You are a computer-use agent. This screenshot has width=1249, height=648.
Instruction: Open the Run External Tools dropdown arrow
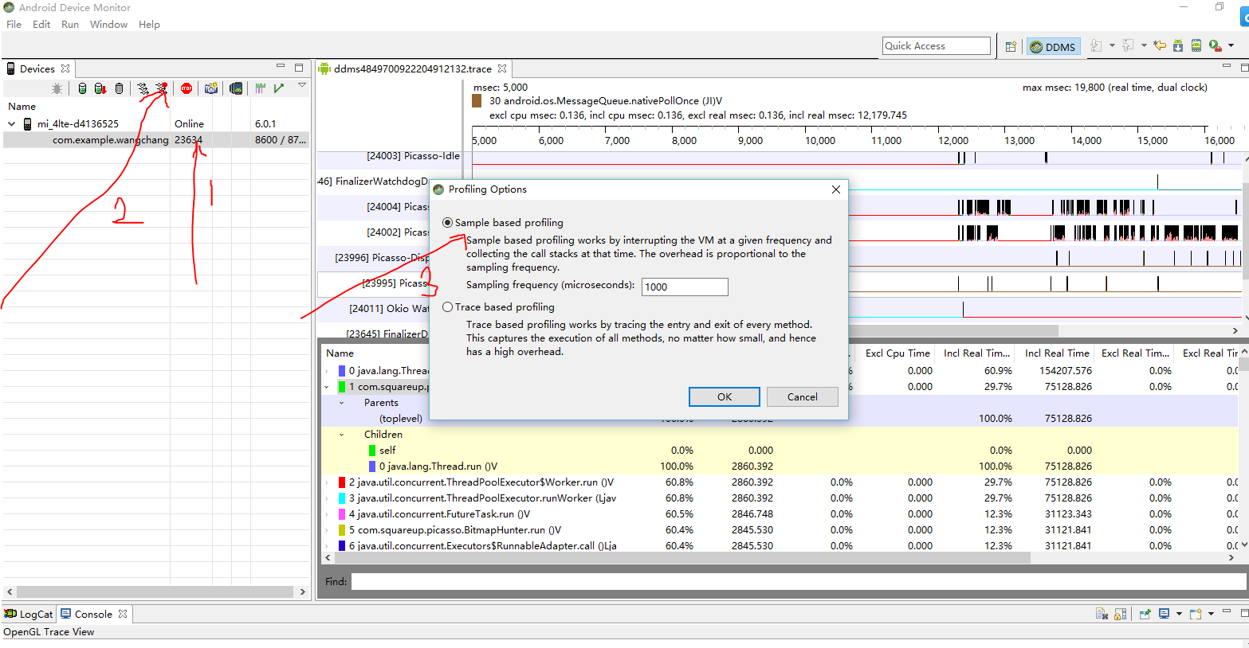point(1231,46)
